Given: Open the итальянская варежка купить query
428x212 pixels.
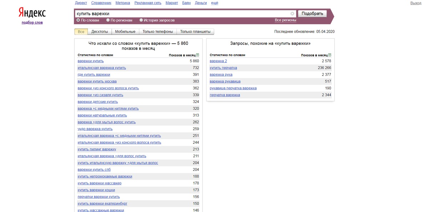Looking at the screenshot, I should 102,68.
